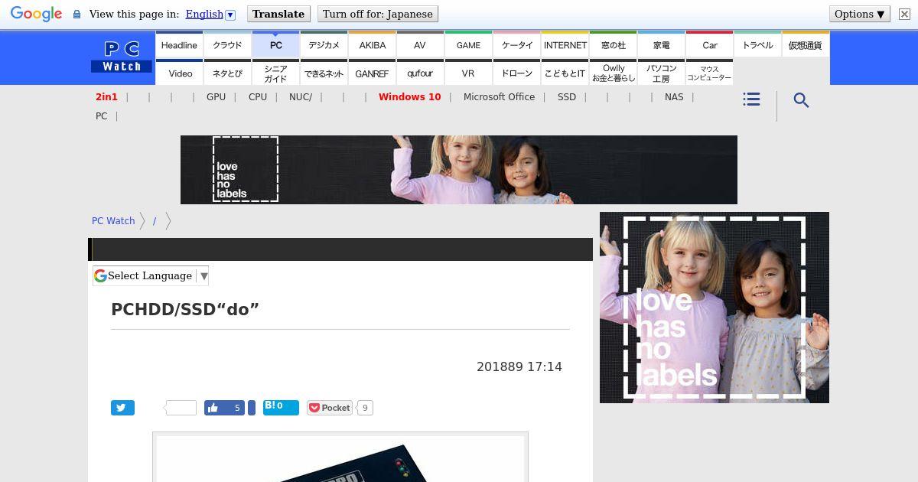The image size is (918, 482).
Task: Open the INTERNET tab
Action: click(x=565, y=45)
